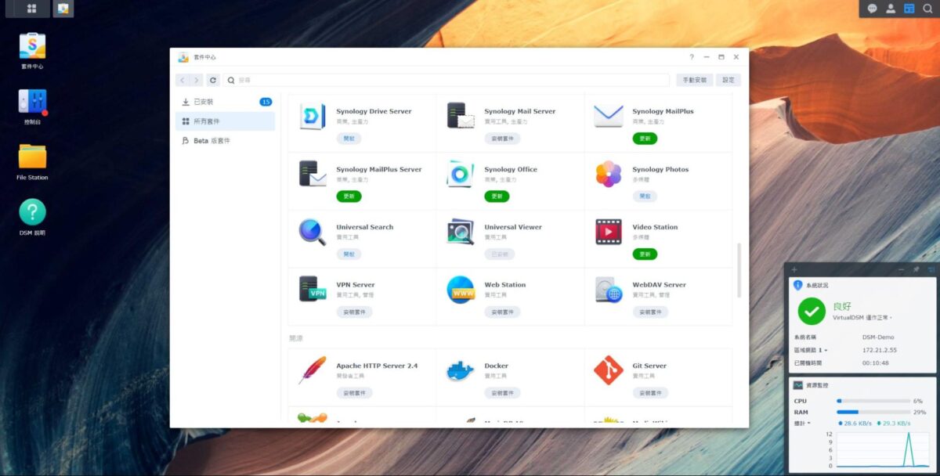Screen dimensions: 940x476
Task: Minimize the widget panel
Action: click(900, 270)
